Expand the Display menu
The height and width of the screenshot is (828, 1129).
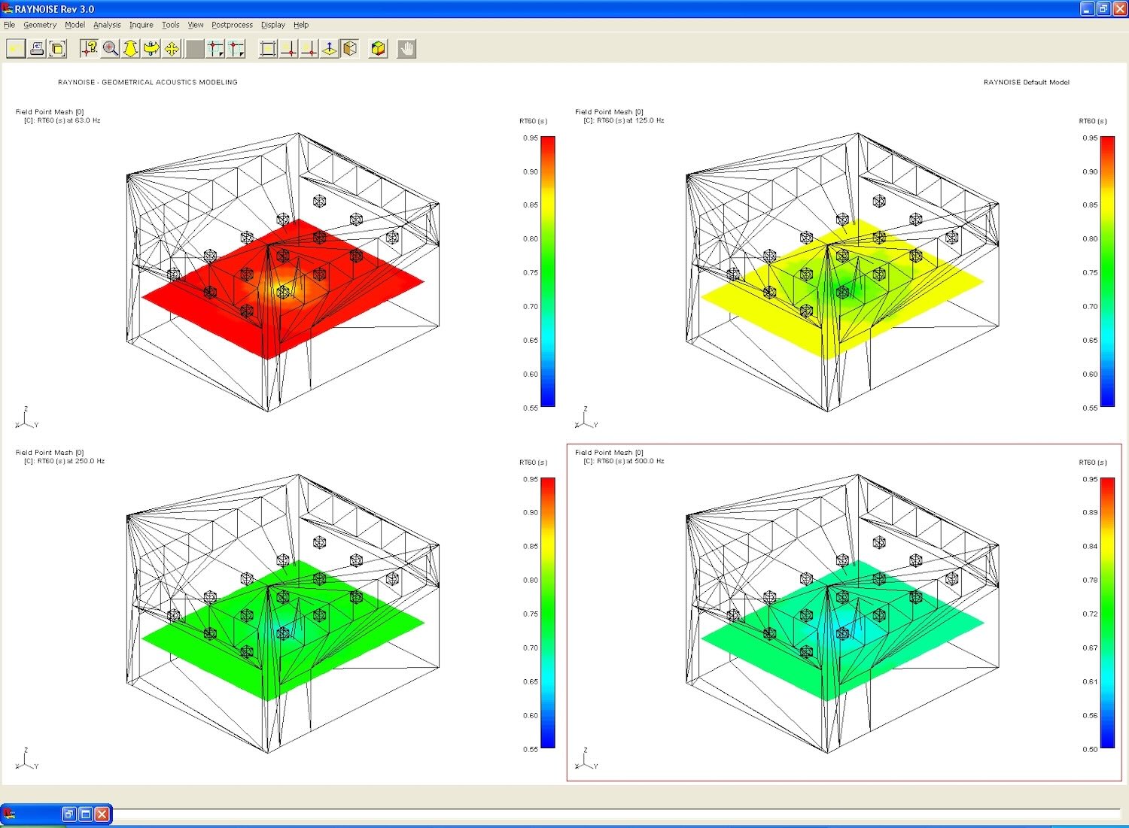tap(272, 25)
